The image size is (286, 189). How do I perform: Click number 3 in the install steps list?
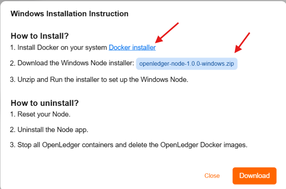point(13,80)
